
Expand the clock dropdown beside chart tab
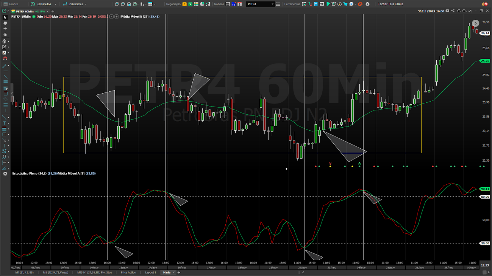(x=8, y=11)
